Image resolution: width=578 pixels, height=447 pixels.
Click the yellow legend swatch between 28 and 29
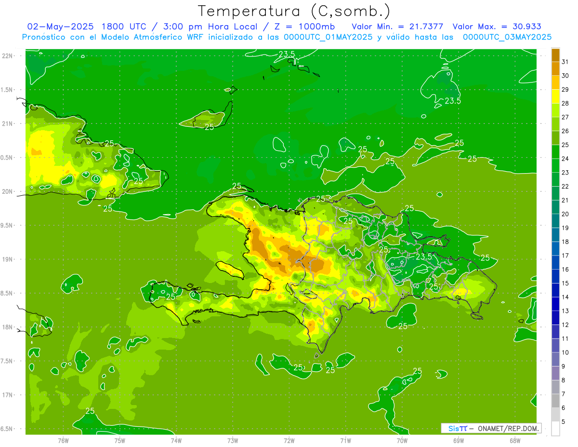[555, 96]
